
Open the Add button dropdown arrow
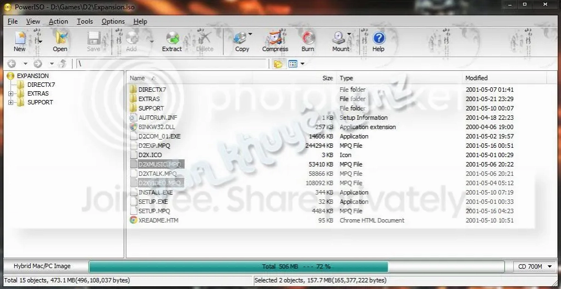tap(152, 42)
